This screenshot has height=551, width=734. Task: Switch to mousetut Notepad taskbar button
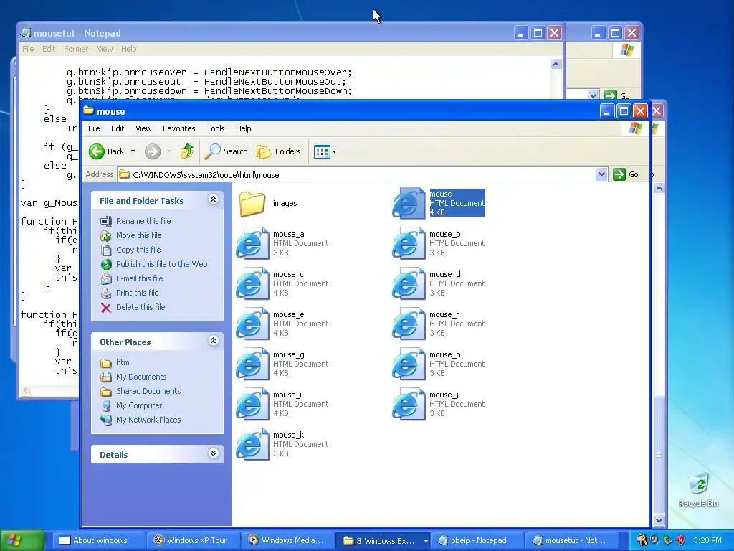click(570, 540)
